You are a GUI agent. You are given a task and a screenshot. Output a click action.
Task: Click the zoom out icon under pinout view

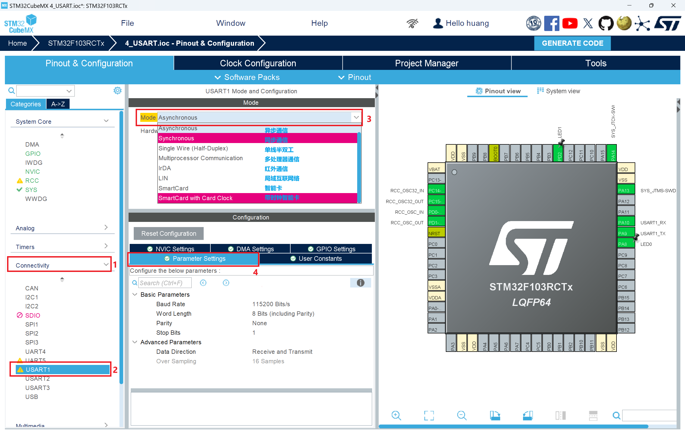tap(461, 416)
